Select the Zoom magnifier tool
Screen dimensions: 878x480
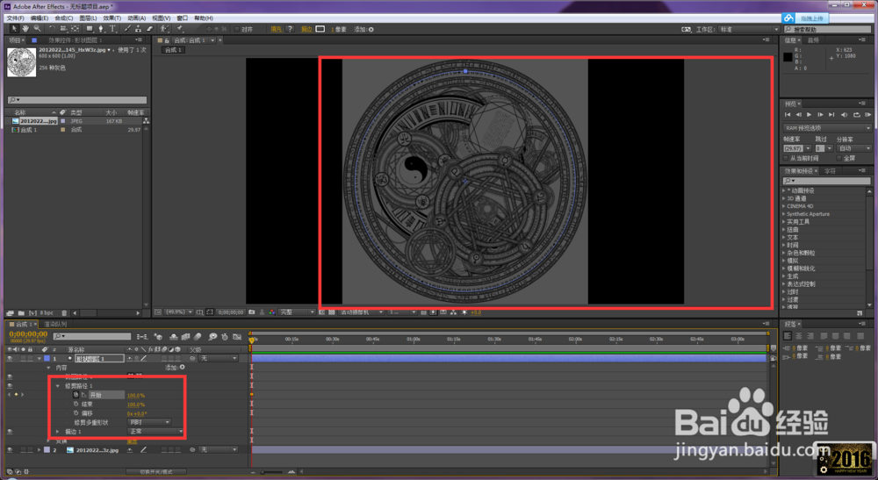tap(37, 29)
